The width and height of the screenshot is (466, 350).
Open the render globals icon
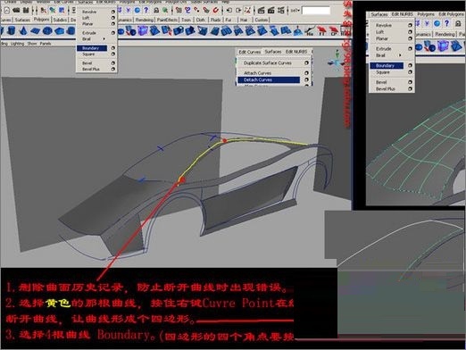[x=280, y=10]
